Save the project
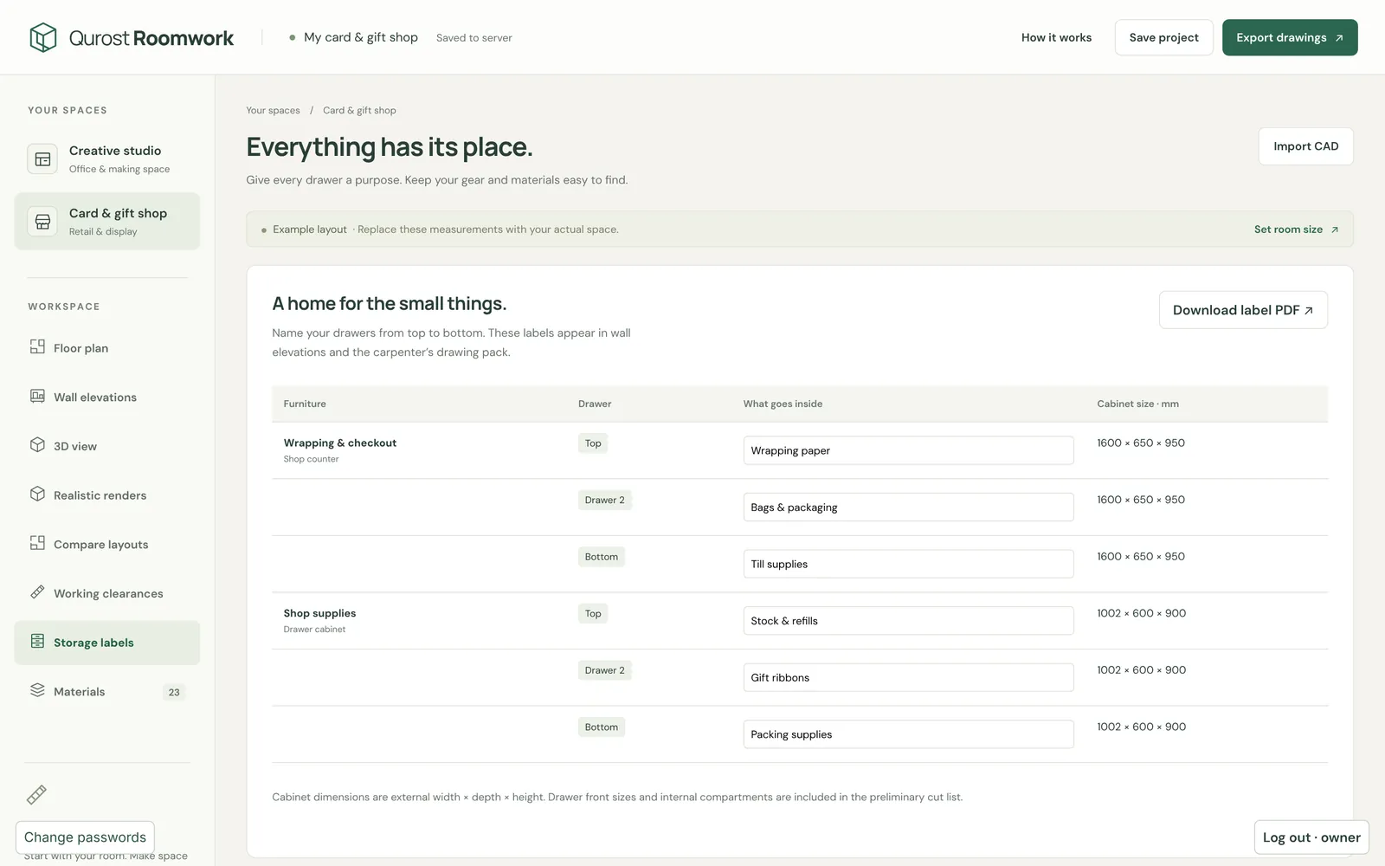1385x866 pixels. coord(1164,37)
